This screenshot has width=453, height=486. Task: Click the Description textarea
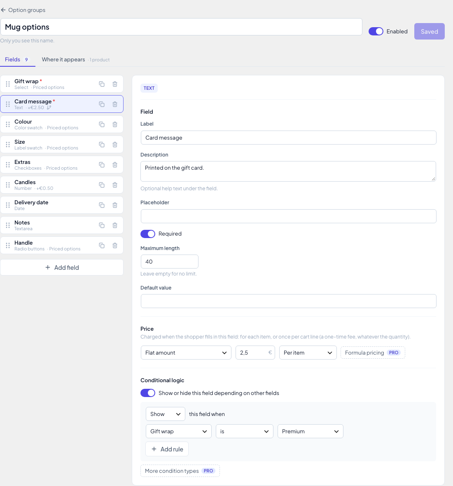288,171
